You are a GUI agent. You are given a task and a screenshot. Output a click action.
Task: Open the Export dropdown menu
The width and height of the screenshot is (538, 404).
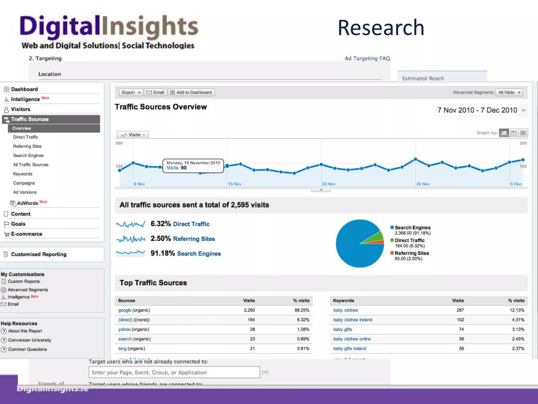131,93
